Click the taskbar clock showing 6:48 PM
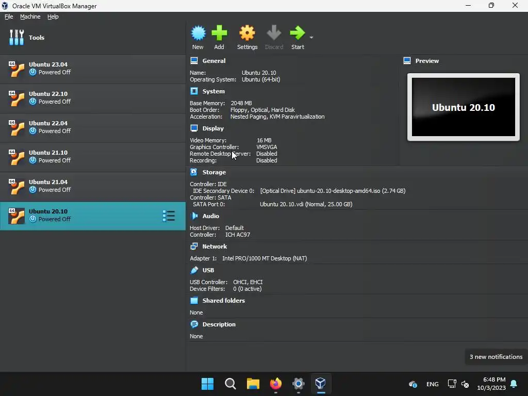Screen dimensions: 528x396 (x=491, y=384)
